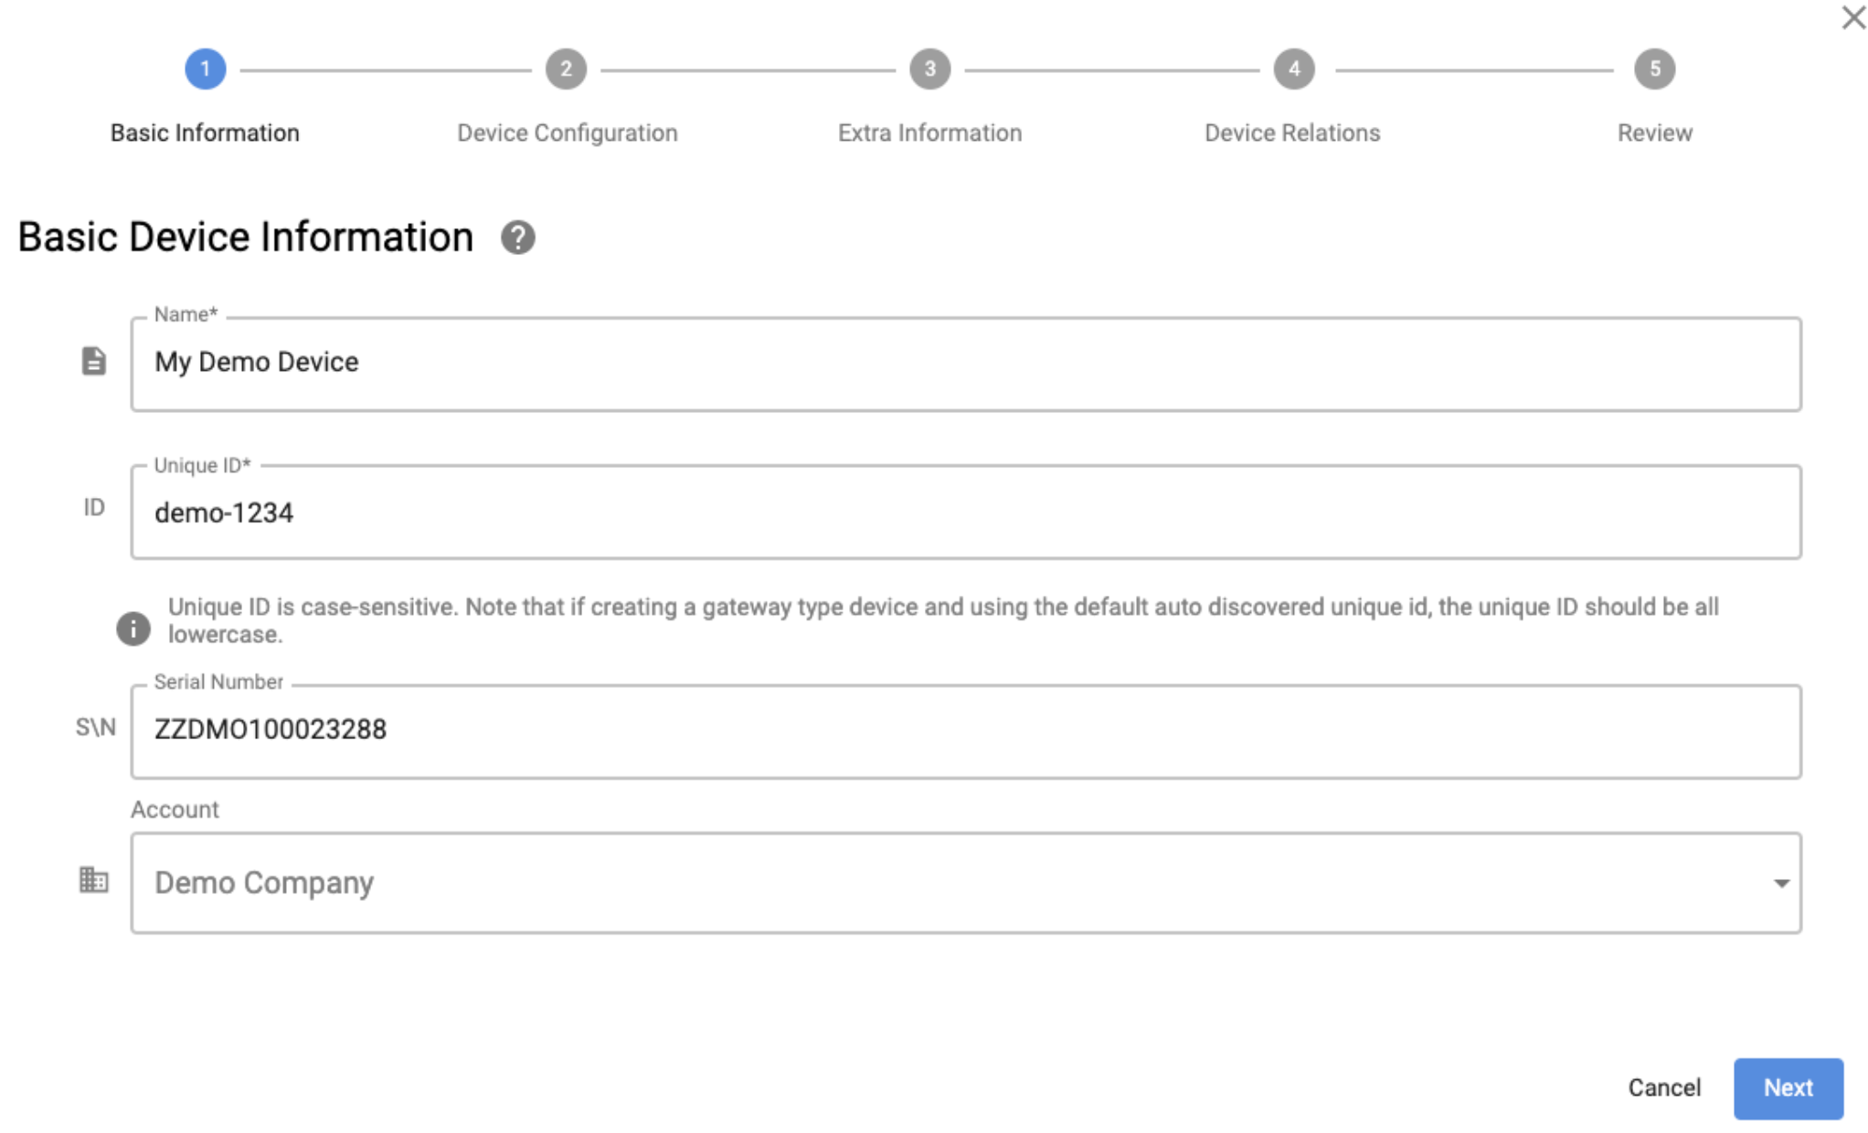Image resolution: width=1868 pixels, height=1133 pixels.
Task: Open step 5 circle for Review
Action: point(1654,69)
